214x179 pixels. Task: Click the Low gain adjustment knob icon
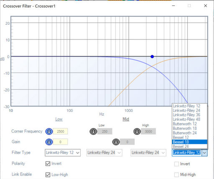49,142
